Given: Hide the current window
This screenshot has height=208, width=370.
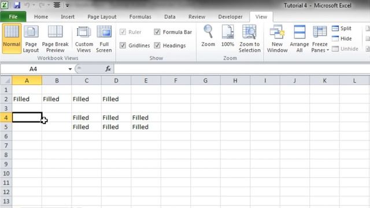Looking at the screenshot, I should click(x=342, y=39).
